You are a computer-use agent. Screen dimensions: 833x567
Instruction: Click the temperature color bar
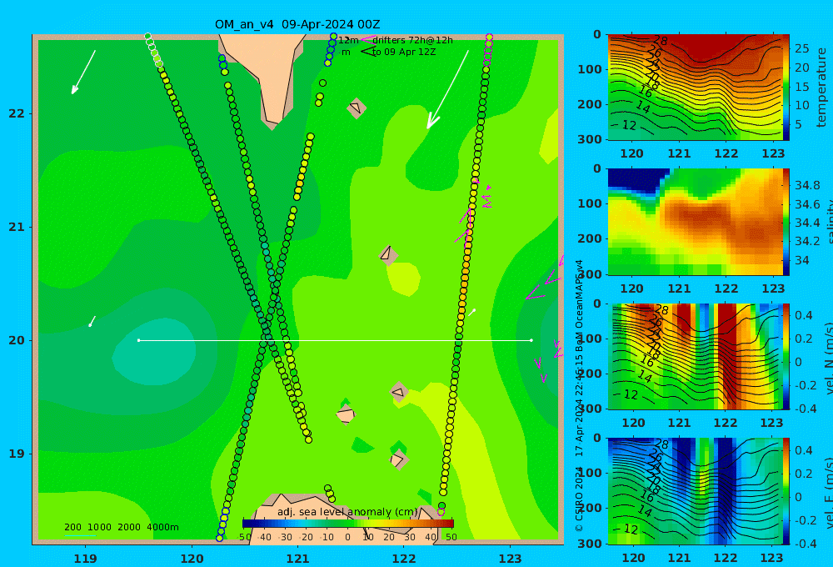coord(786,88)
